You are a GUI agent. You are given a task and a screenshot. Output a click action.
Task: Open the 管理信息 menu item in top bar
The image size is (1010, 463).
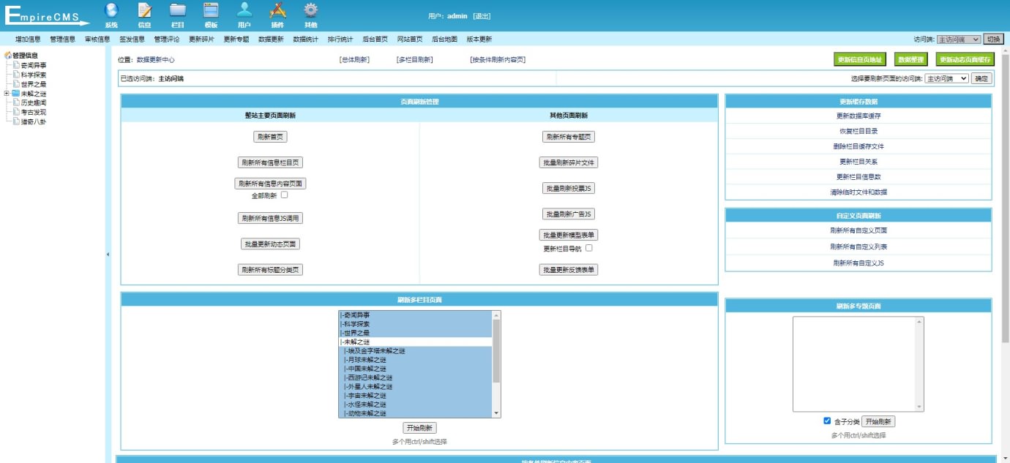(x=63, y=39)
